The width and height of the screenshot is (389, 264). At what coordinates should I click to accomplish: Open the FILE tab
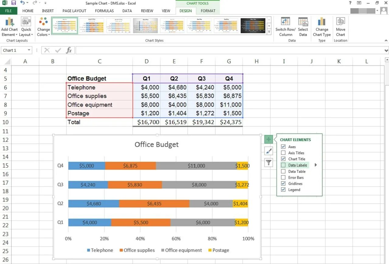point(9,11)
